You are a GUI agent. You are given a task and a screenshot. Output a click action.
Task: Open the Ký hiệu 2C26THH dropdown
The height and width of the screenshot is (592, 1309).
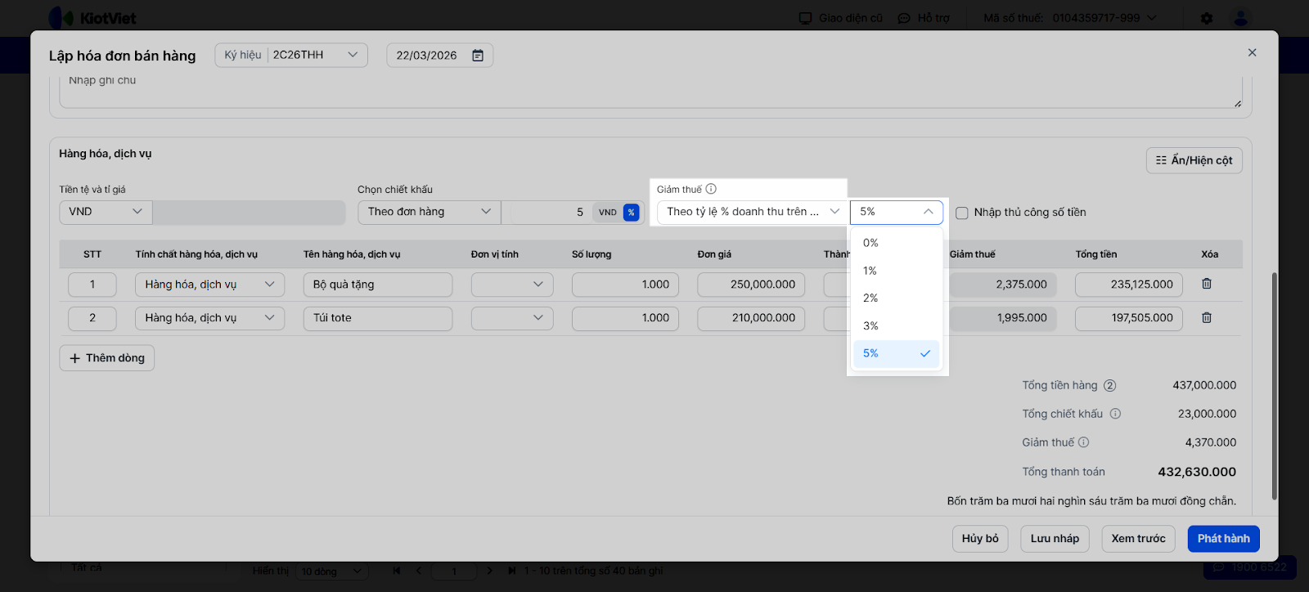click(x=291, y=55)
